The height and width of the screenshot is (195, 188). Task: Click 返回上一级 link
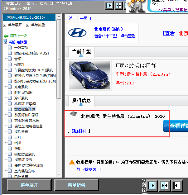pyautogui.click(x=18, y=36)
